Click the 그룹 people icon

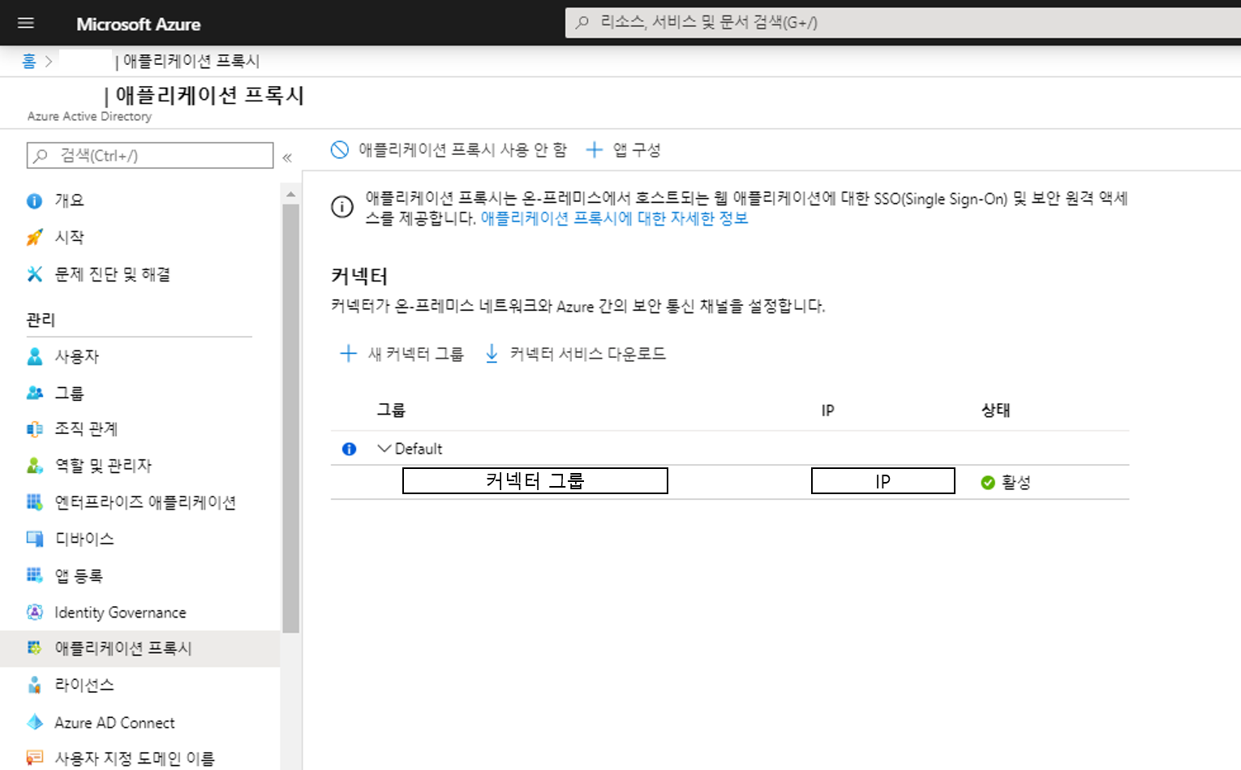click(34, 393)
